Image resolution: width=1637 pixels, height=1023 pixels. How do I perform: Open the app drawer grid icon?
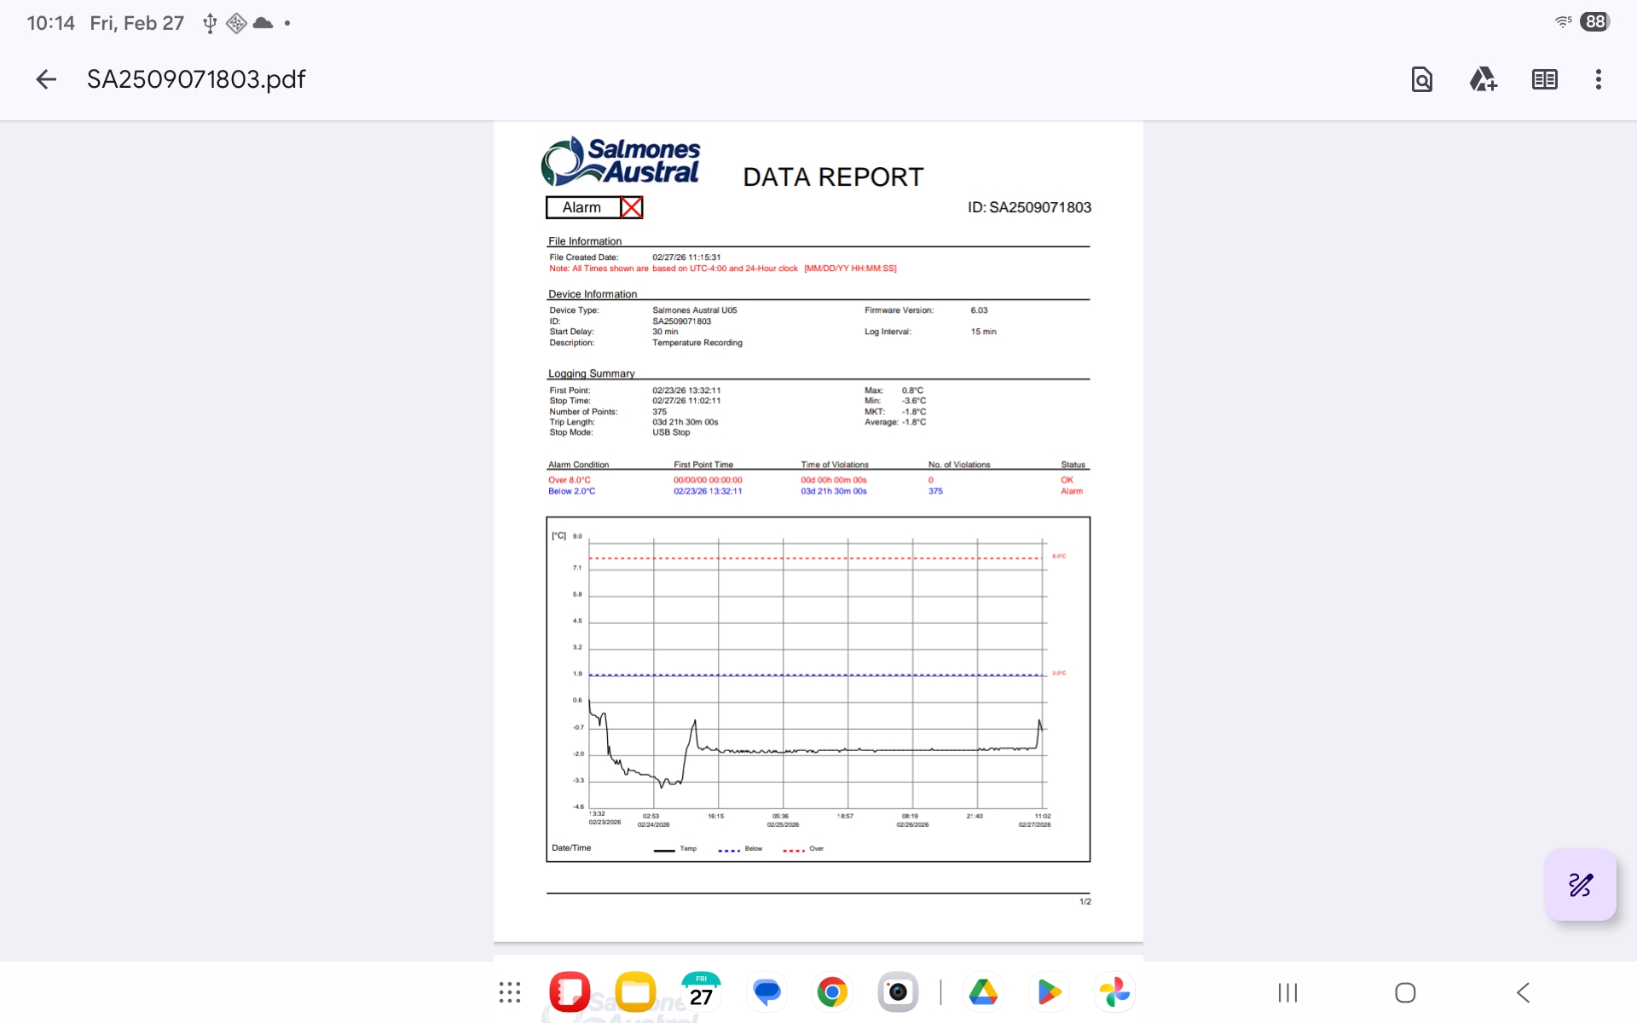[x=510, y=992]
